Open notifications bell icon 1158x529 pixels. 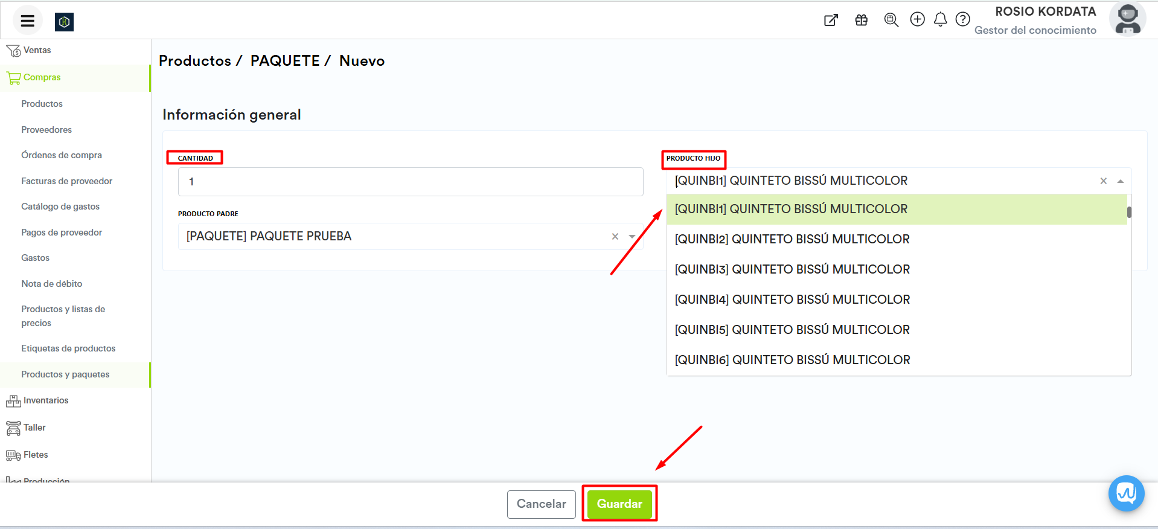pos(940,20)
